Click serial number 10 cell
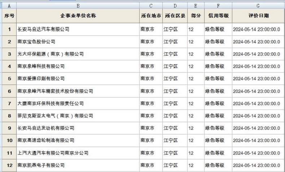The width and height of the screenshot is (285, 172). (9, 141)
